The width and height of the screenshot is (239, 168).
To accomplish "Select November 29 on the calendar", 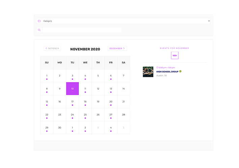I will pos(47,128).
